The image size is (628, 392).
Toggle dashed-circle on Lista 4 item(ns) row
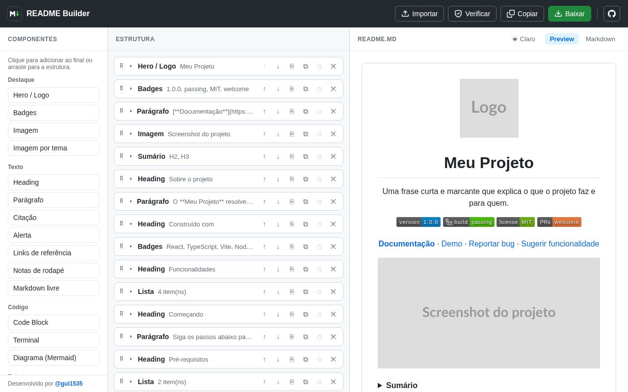(319, 292)
